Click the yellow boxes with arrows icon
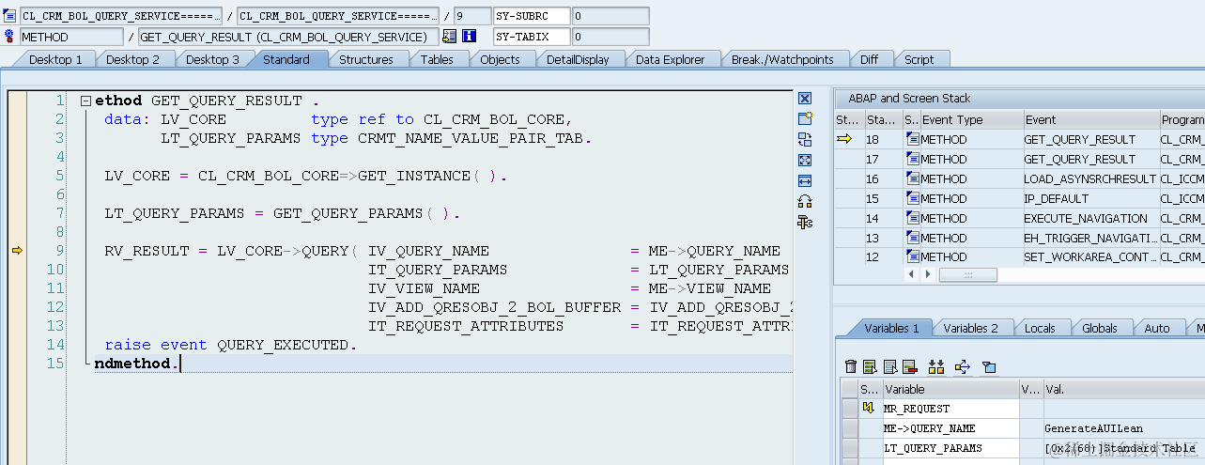 (935, 366)
